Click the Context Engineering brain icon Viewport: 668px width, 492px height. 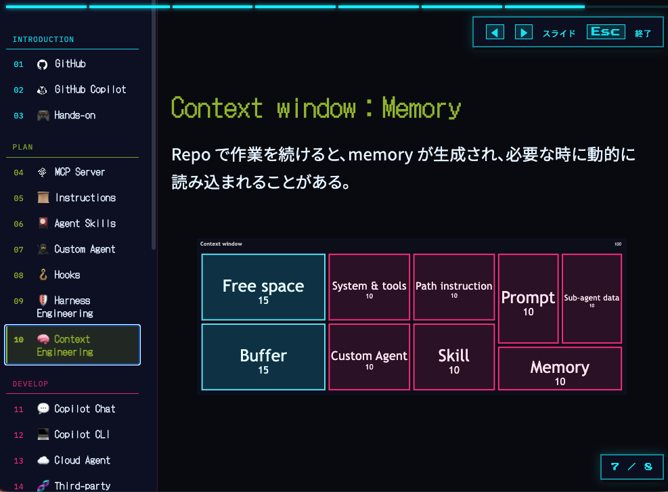(43, 339)
